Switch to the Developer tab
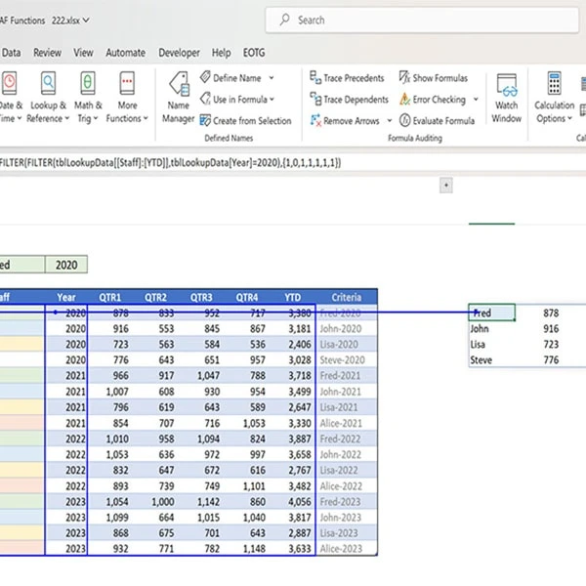 point(179,53)
